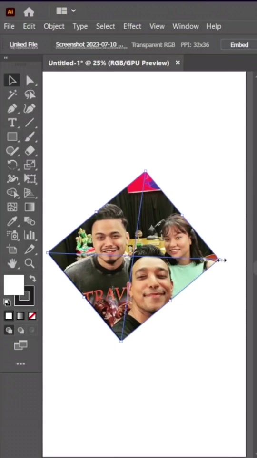Click the Linked File link
This screenshot has width=257, height=458.
tap(23, 45)
